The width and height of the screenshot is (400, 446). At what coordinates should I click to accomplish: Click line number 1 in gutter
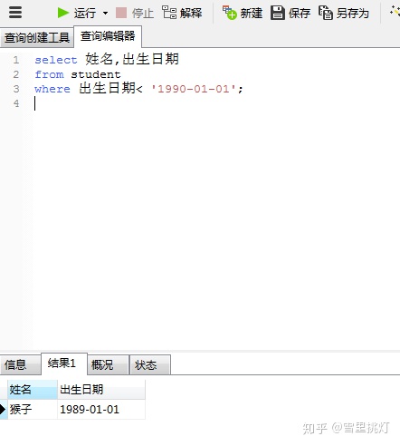tap(16, 60)
